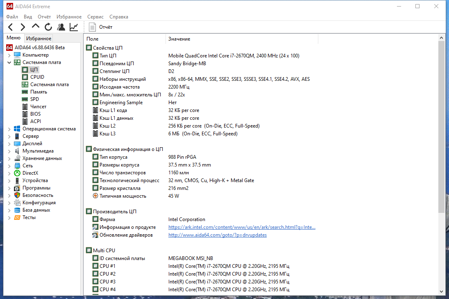Open the ark.intel.com product information link
This screenshot has width=449, height=299.
[x=242, y=227]
